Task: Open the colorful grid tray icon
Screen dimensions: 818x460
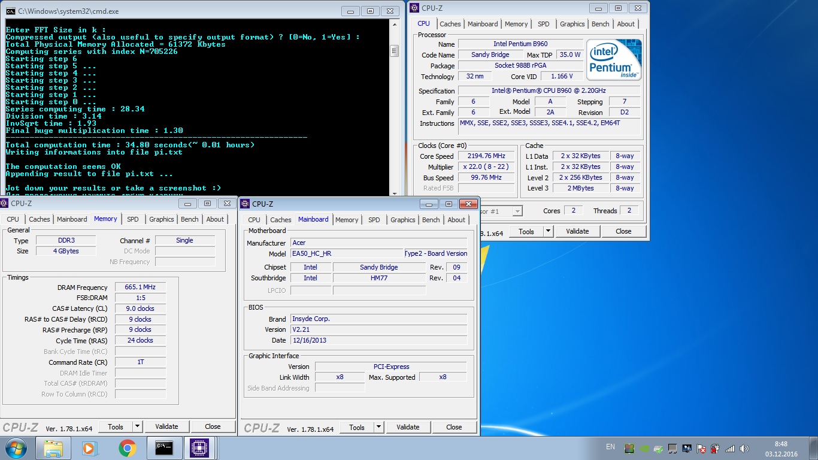Action: coord(629,448)
